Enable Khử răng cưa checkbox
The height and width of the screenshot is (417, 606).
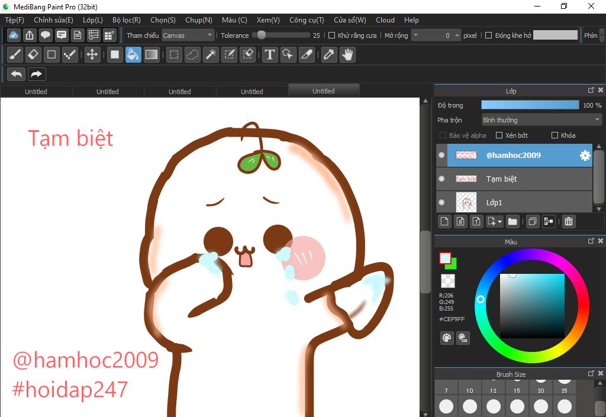[331, 35]
